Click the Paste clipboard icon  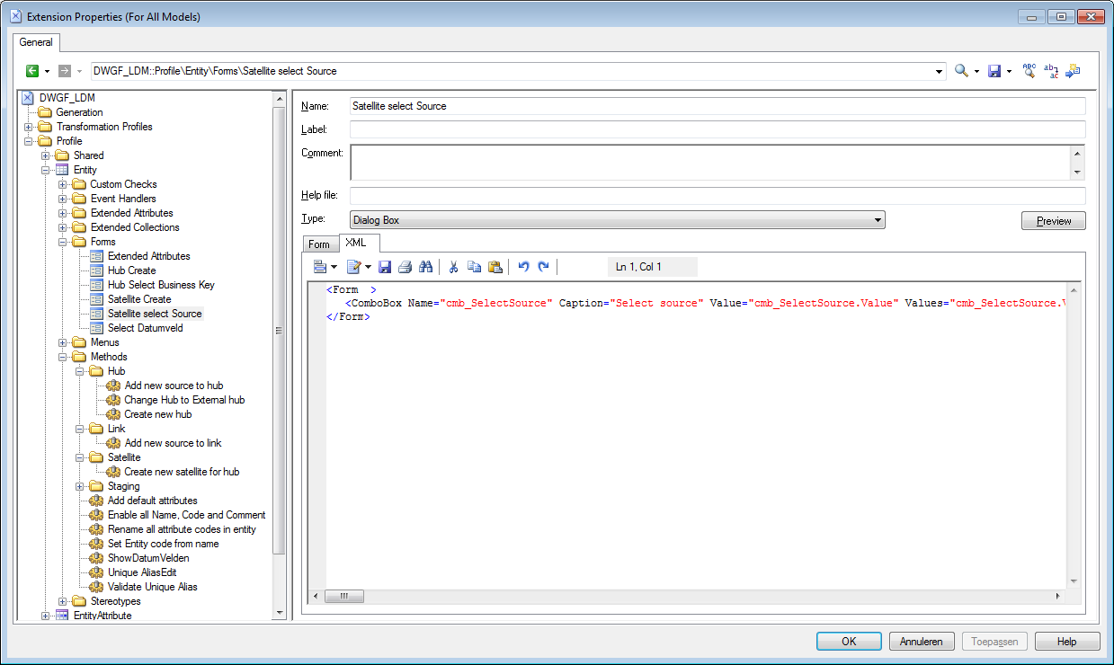coord(495,267)
